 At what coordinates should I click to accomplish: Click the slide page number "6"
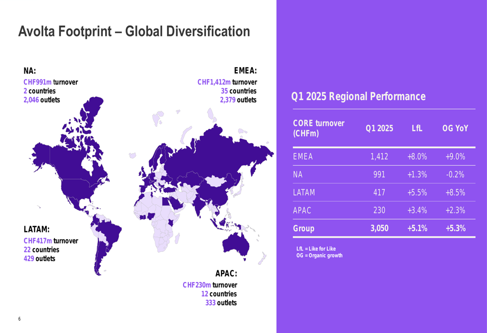[19, 319]
